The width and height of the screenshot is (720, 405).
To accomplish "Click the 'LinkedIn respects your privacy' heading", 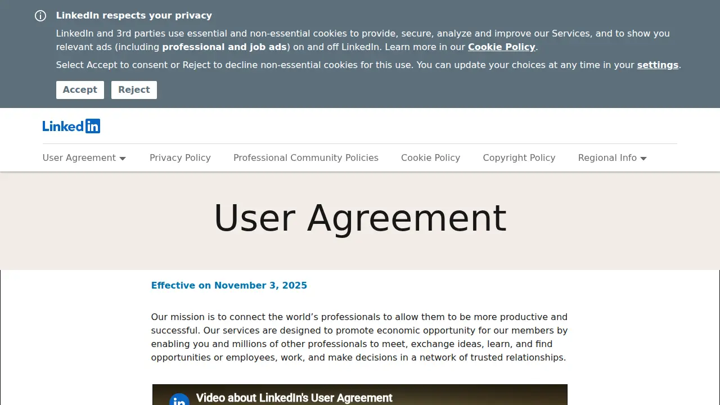I will tap(134, 16).
